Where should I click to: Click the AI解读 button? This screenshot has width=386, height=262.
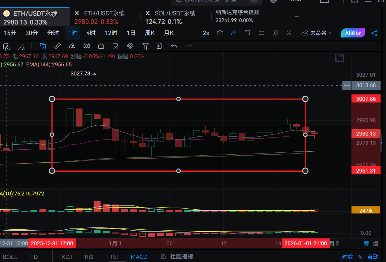[353, 33]
